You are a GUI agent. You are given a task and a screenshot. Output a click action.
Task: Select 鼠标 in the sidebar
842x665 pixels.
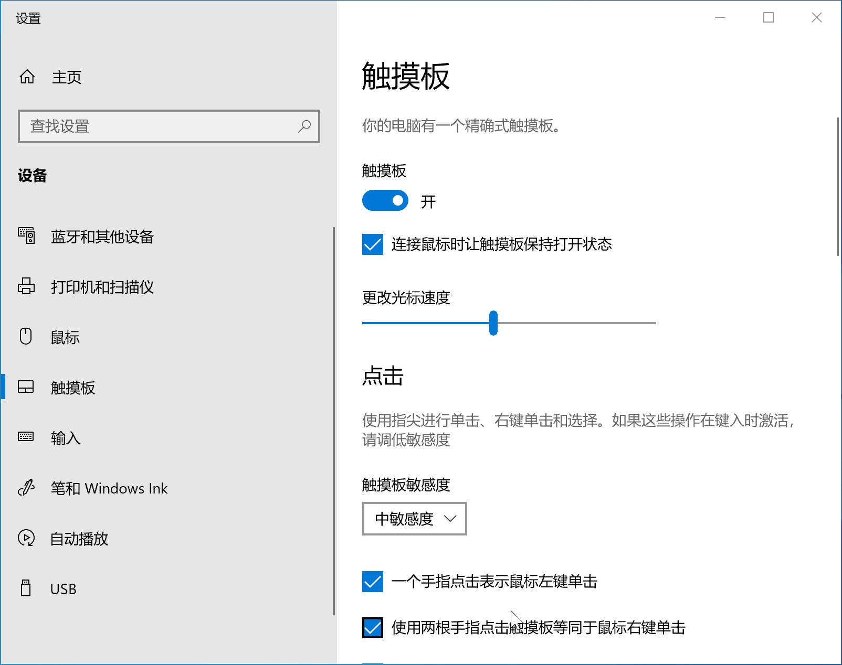coord(65,337)
